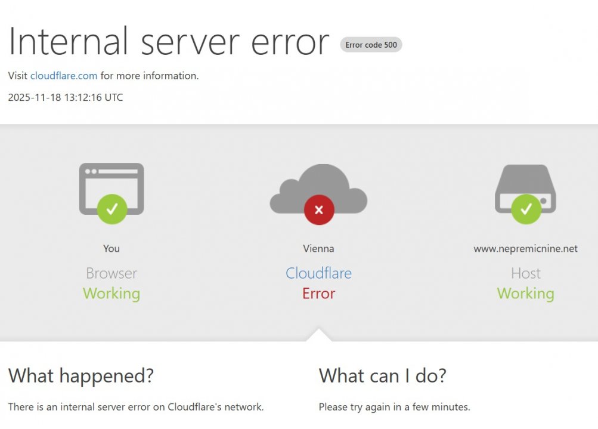Open the cloudflare.com link
Viewport: 598px width, 429px height.
coord(64,76)
